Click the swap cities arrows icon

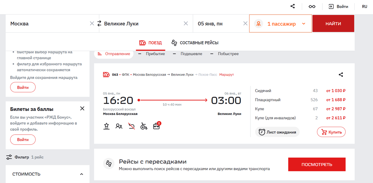[99, 23]
